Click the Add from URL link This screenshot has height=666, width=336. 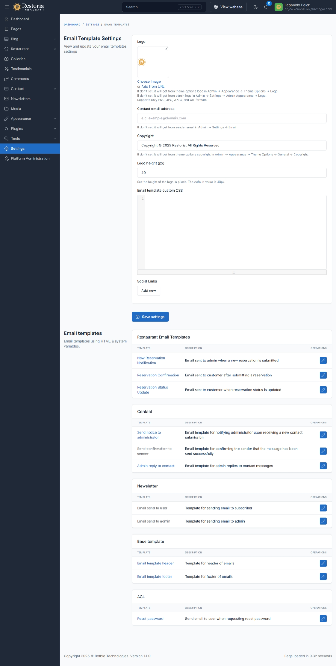153,87
